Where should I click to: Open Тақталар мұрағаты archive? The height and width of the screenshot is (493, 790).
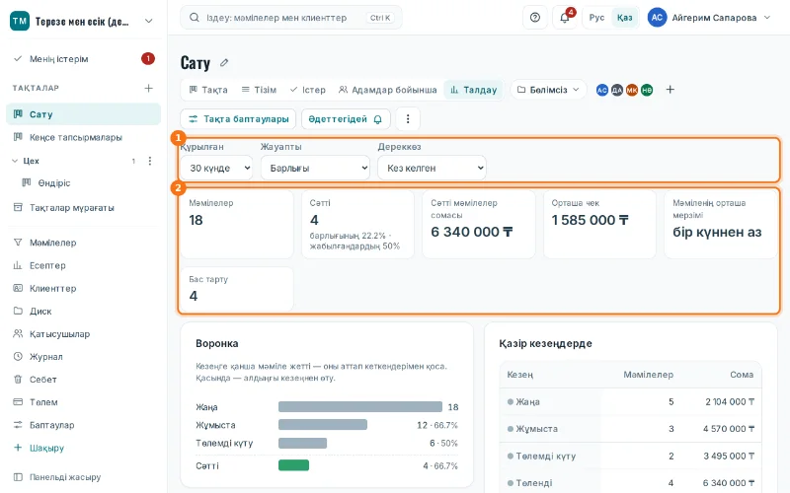pyautogui.click(x=83, y=208)
